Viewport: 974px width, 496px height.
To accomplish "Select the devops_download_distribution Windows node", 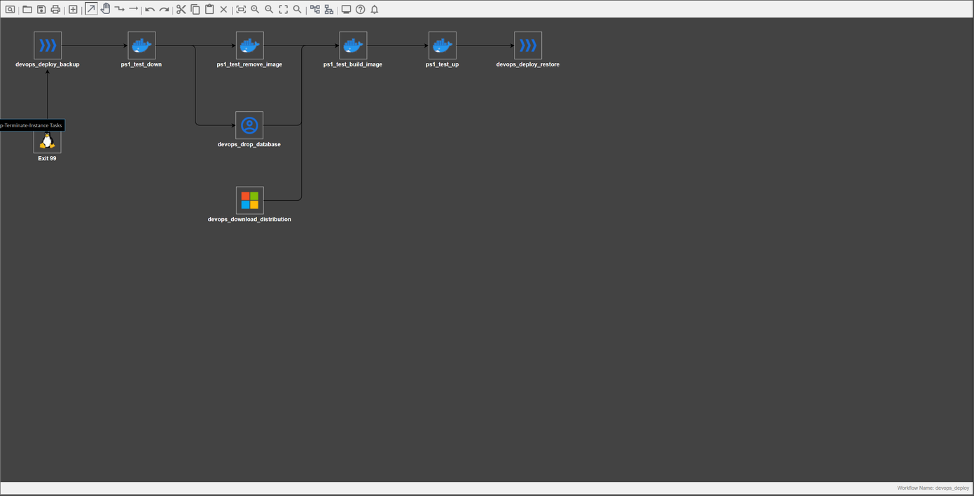I will [249, 201].
